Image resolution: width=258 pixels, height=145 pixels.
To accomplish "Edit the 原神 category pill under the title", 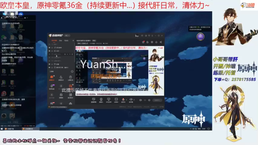I will (83, 43).
